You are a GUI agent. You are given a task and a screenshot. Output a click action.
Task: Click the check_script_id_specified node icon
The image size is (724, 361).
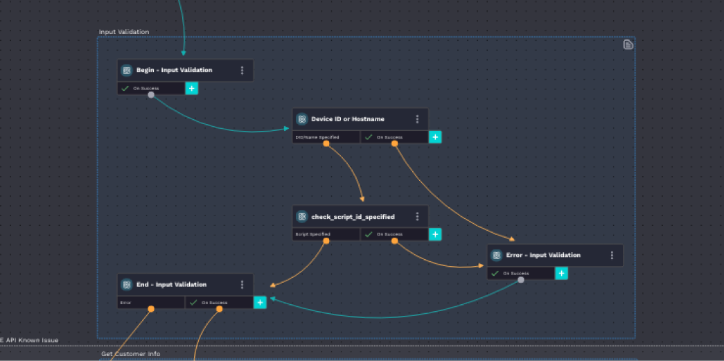[x=302, y=217]
